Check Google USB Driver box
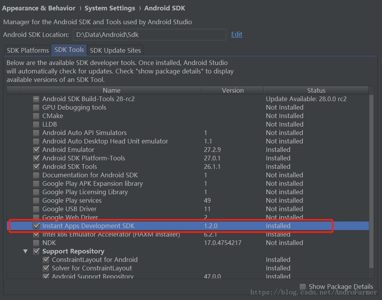Image resolution: width=382 pixels, height=300 pixels. coord(36,209)
